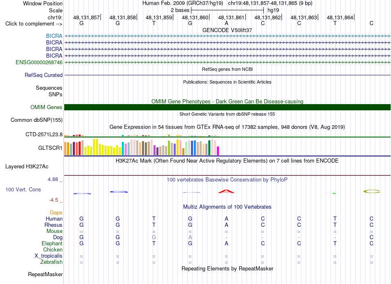The image size is (391, 284).
Task: Click the Scale label
Action: coord(56,10)
